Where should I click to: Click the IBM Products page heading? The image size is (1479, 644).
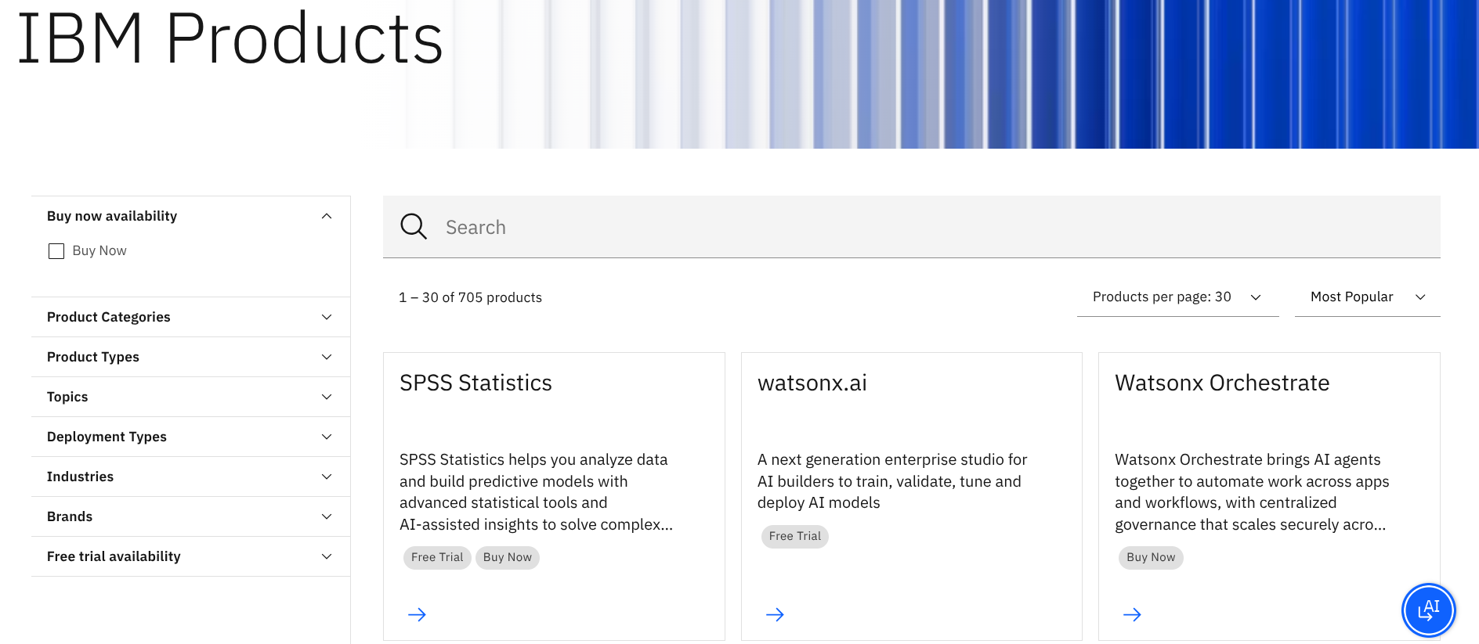(x=230, y=38)
